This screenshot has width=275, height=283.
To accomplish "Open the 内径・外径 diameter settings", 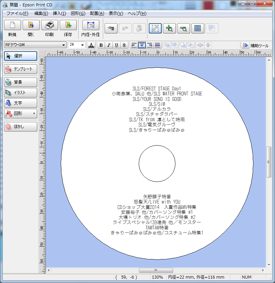I will (x=90, y=25).
